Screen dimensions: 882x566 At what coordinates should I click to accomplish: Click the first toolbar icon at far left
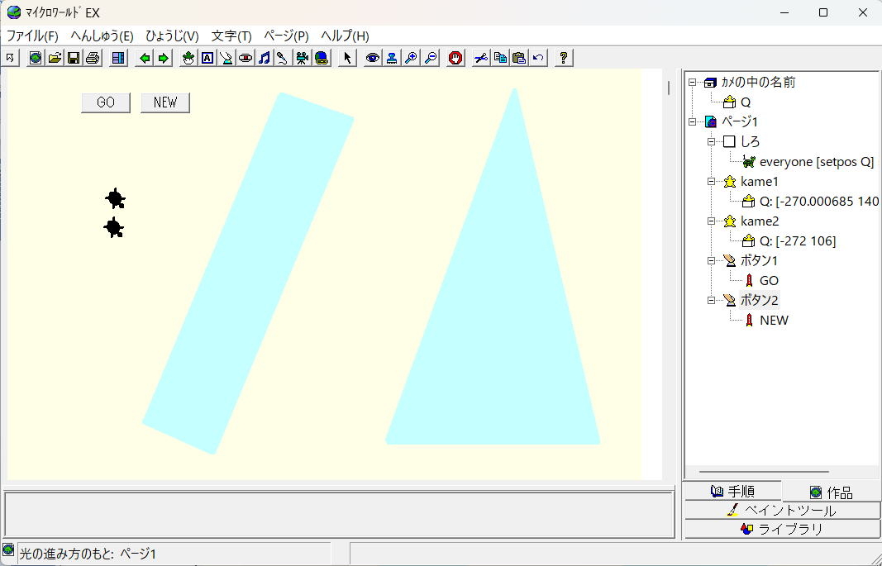click(x=11, y=57)
